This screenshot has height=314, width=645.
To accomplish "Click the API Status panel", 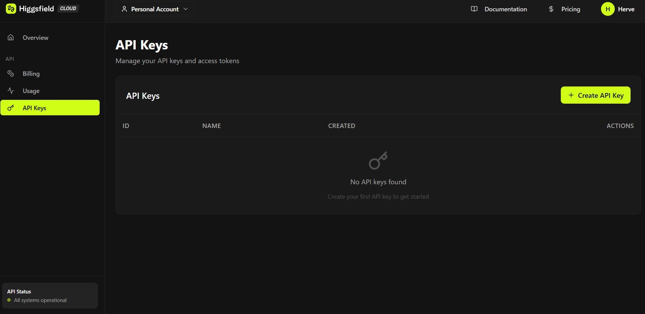I will pos(50,295).
